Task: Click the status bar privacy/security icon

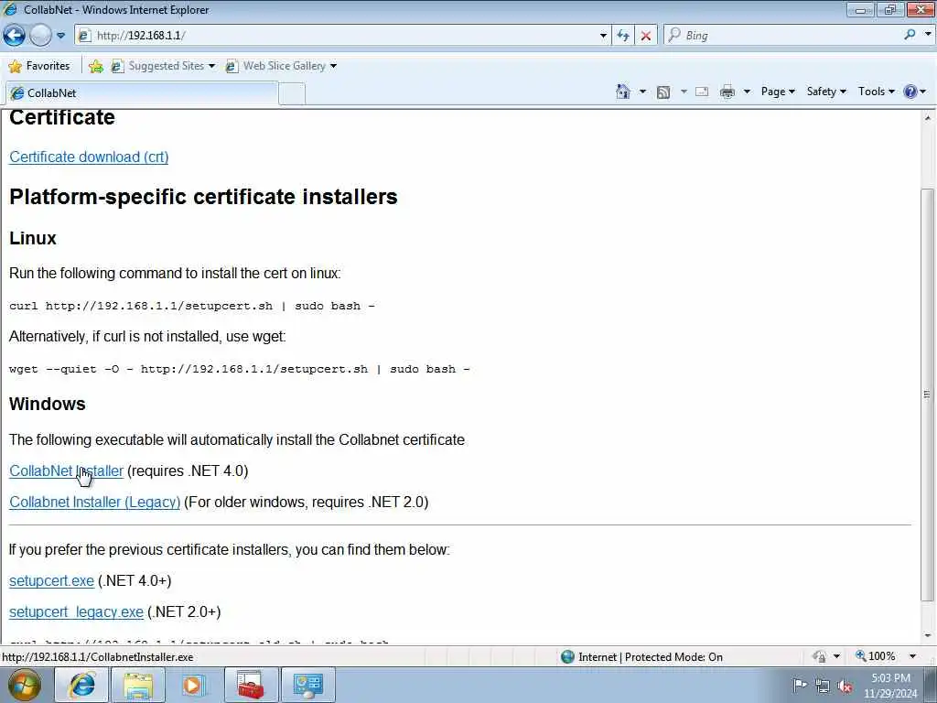Action: 819,656
